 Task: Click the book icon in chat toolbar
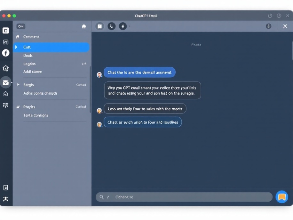click(x=100, y=26)
